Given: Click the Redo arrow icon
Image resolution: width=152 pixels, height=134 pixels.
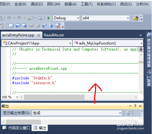Looking at the screenshot, I should 20,18.
